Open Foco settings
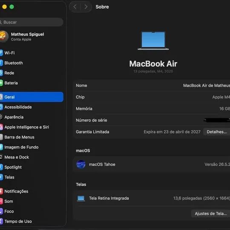230x230 pixels. coord(32,211)
